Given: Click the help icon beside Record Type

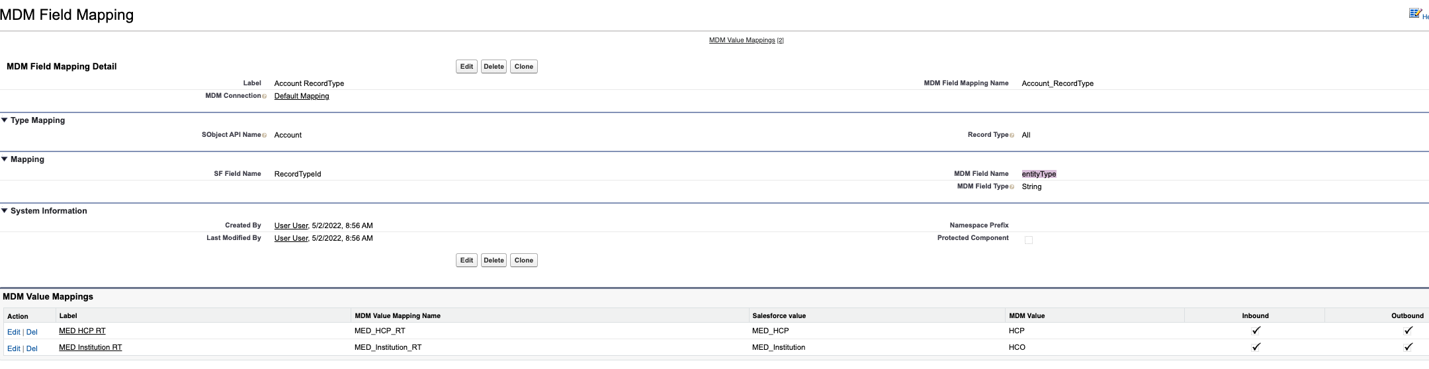Looking at the screenshot, I should 1012,136.
